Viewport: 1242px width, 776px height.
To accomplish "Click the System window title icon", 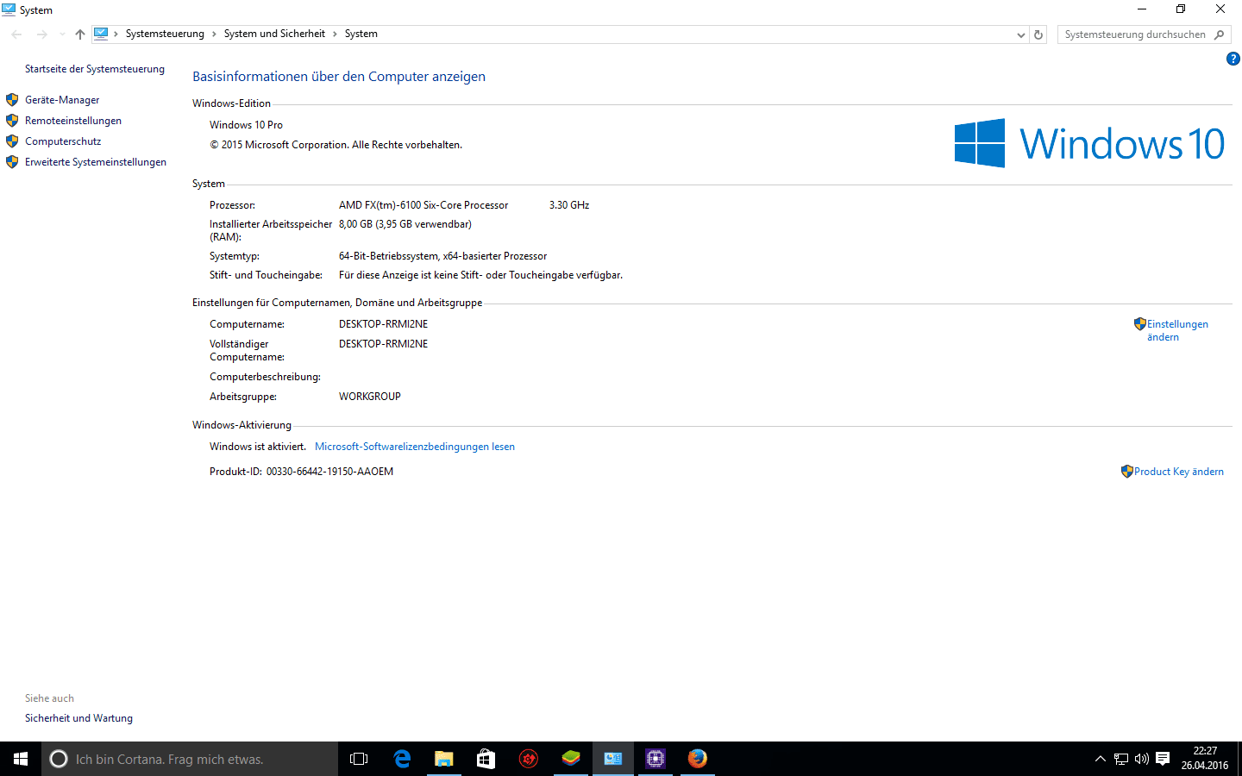I will click(x=9, y=9).
